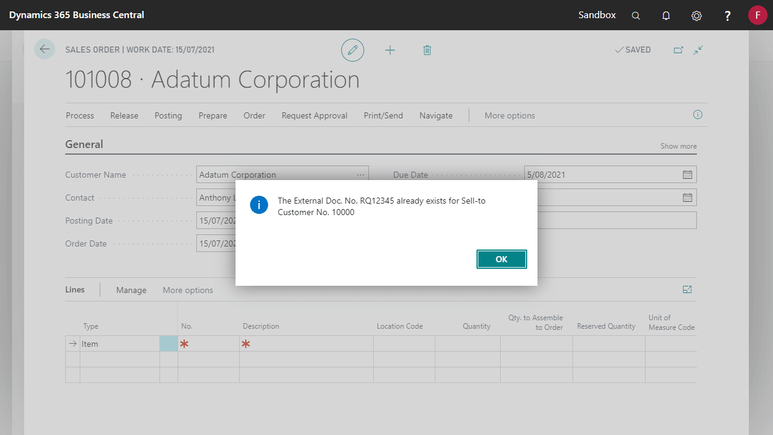Click the Location Code column header
The width and height of the screenshot is (773, 435).
click(x=400, y=326)
